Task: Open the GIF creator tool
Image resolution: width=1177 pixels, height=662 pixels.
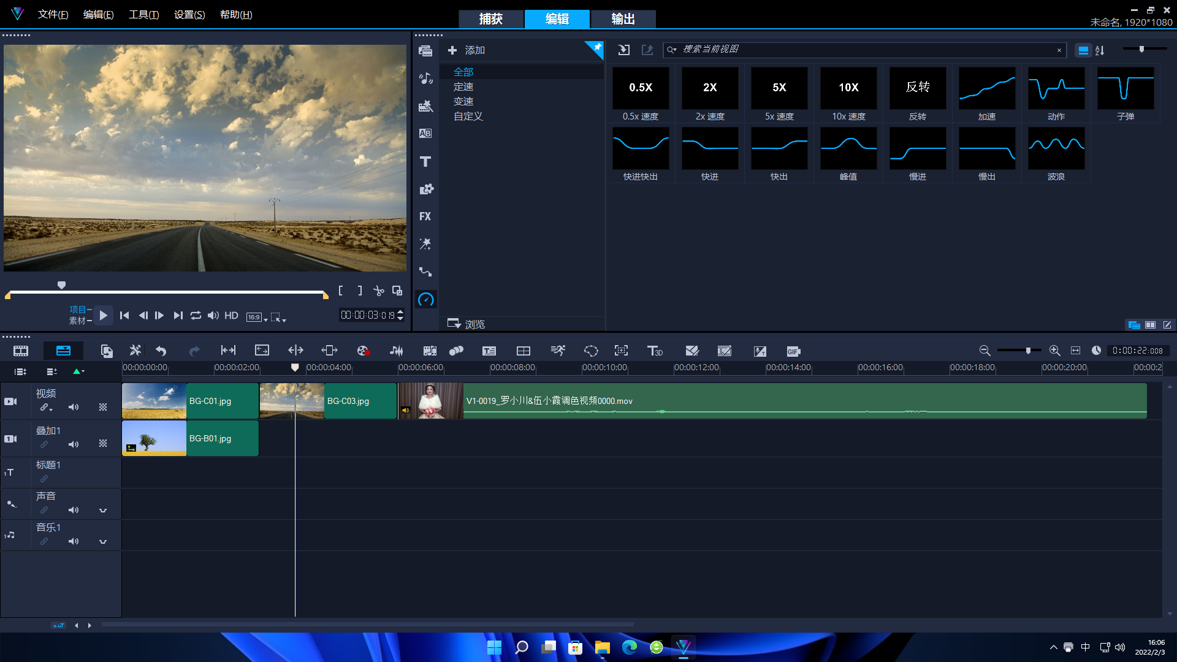Action: pyautogui.click(x=794, y=351)
